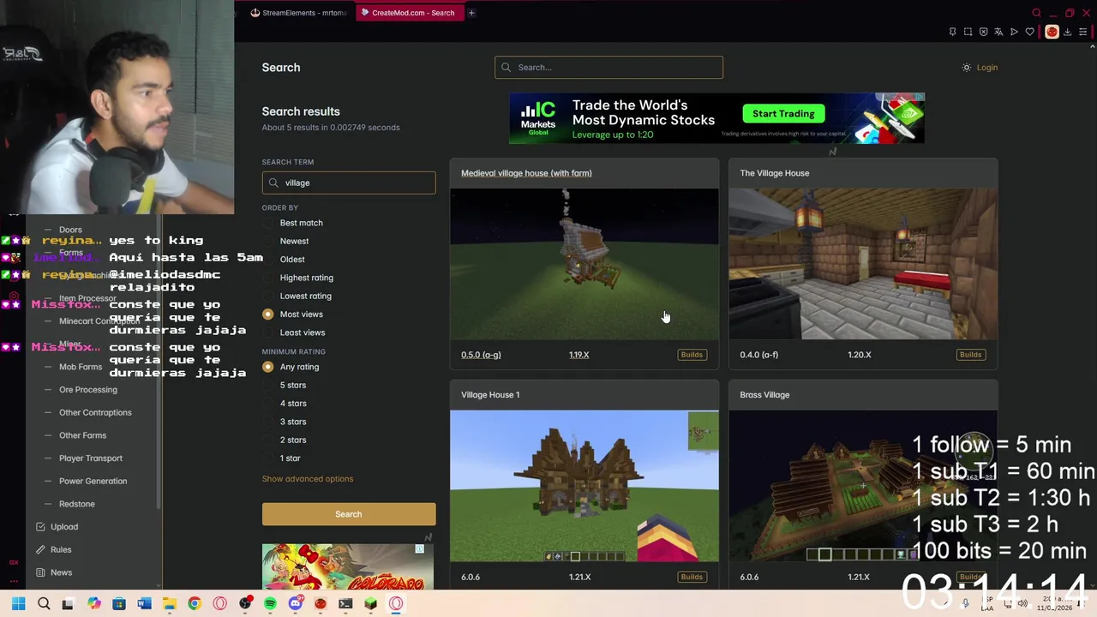Screen dimensions: 1097x617
Task: Open the browser downloads icon
Action: (x=1067, y=32)
